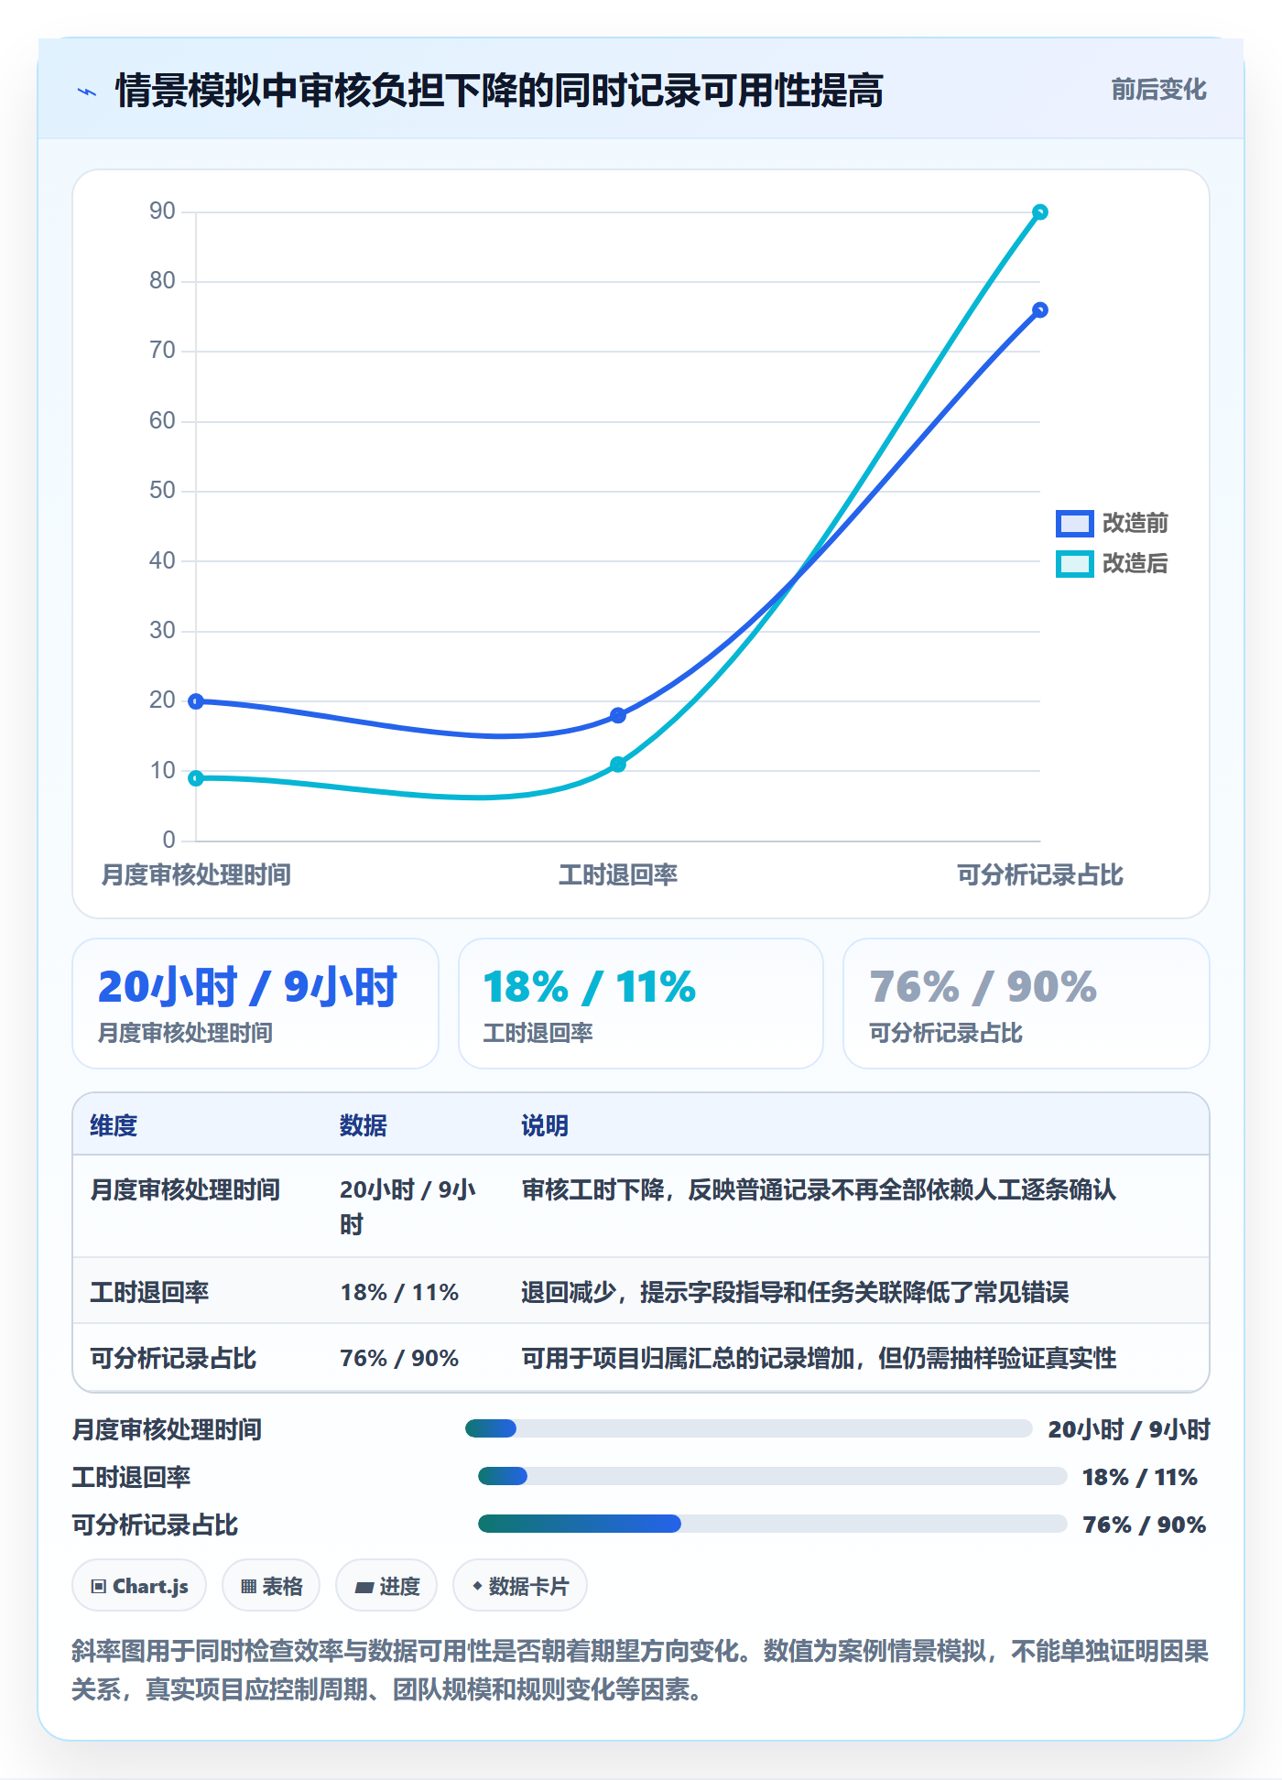Viewport: 1282px width, 1780px height.
Task: Click the 表格 tag grid icon
Action: coord(248,1587)
